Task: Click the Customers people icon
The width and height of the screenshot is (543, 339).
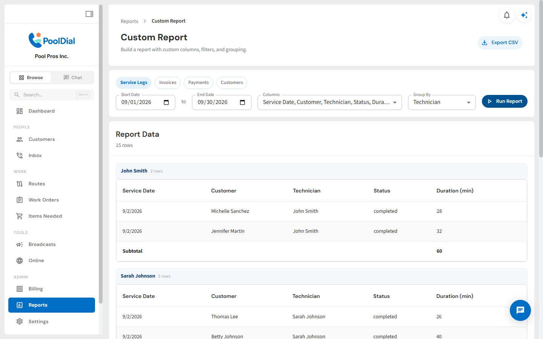Action: 20,139
